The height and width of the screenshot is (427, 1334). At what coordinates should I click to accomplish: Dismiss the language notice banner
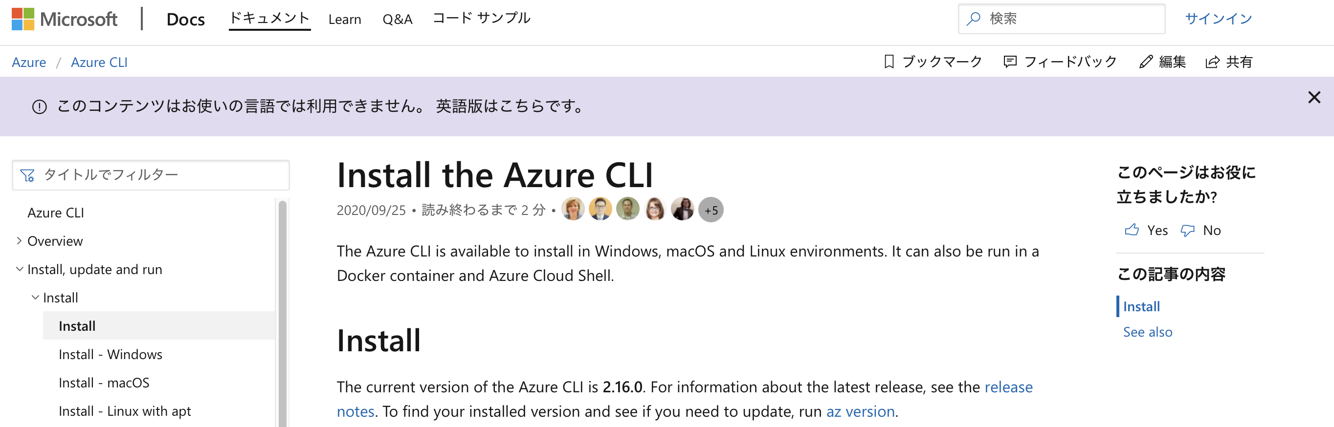point(1314,97)
